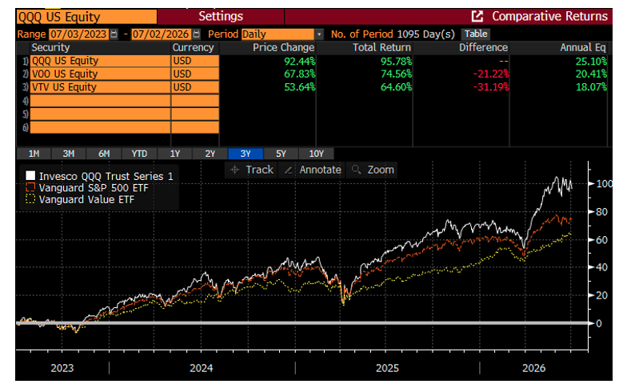Select the 3Y range tab

[x=246, y=154]
